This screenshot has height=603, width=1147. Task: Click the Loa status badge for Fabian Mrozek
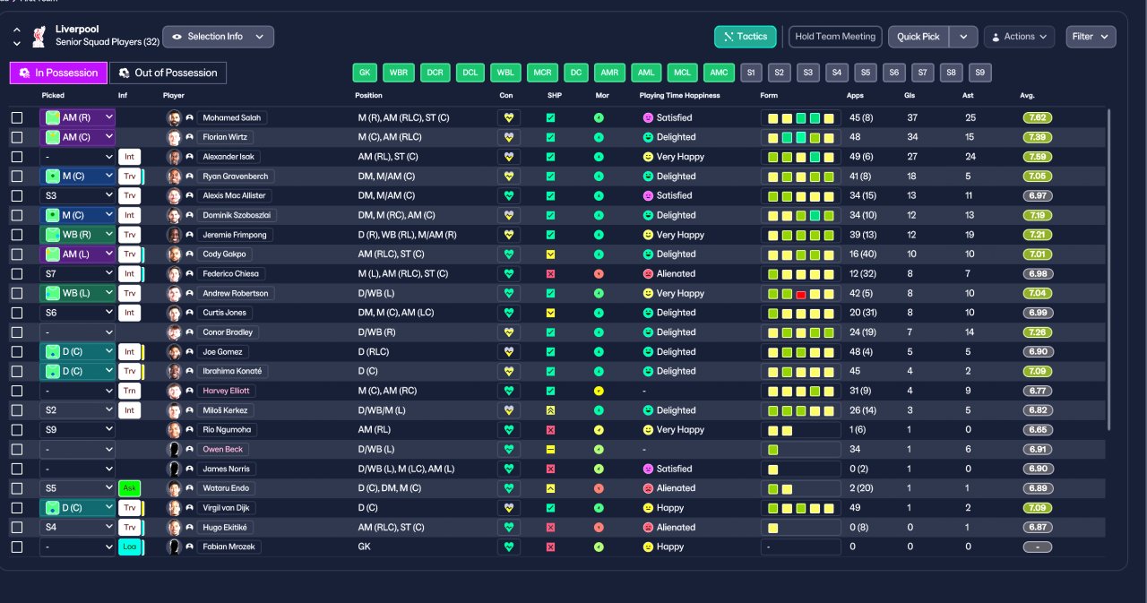tap(129, 547)
